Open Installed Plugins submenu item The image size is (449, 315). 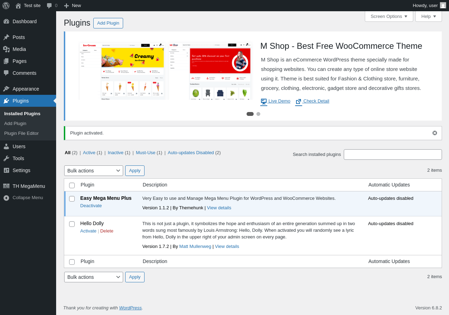click(x=22, y=114)
